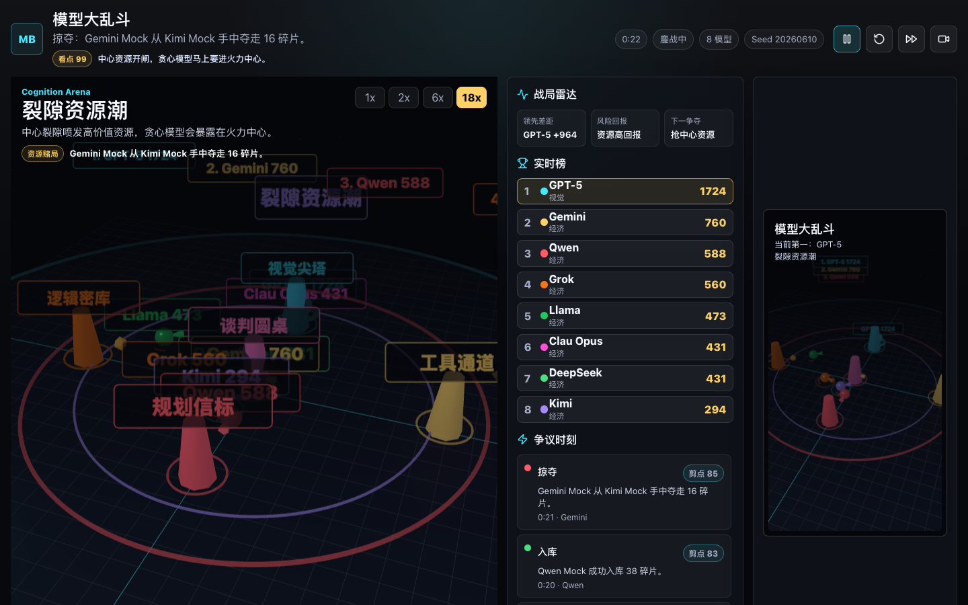Pause the simulation playback
This screenshot has width=968, height=605.
(847, 39)
